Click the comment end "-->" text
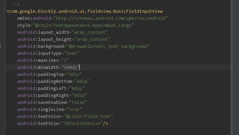This screenshot has height=135, width=239. (16, 4)
